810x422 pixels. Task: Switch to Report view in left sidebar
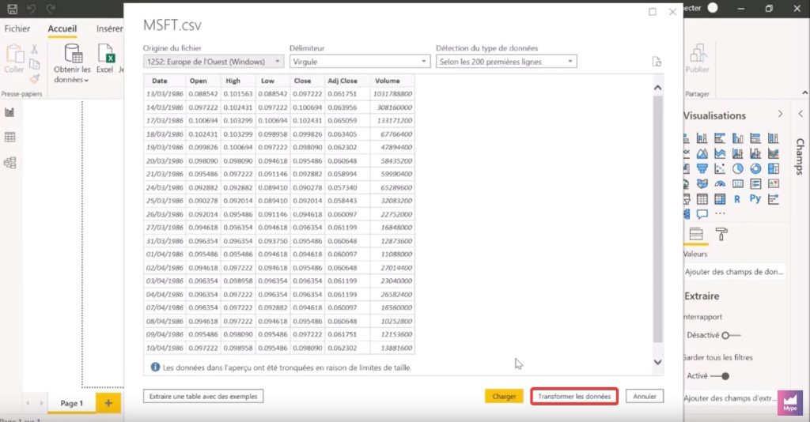(9, 112)
